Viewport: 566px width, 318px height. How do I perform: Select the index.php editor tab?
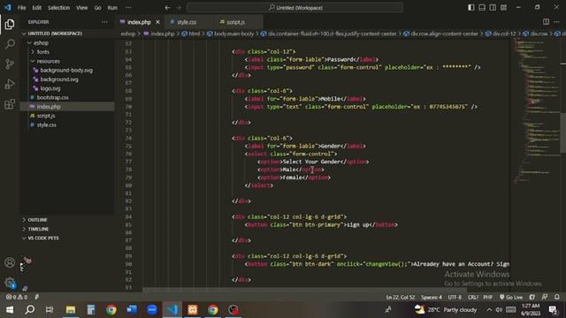(x=139, y=22)
